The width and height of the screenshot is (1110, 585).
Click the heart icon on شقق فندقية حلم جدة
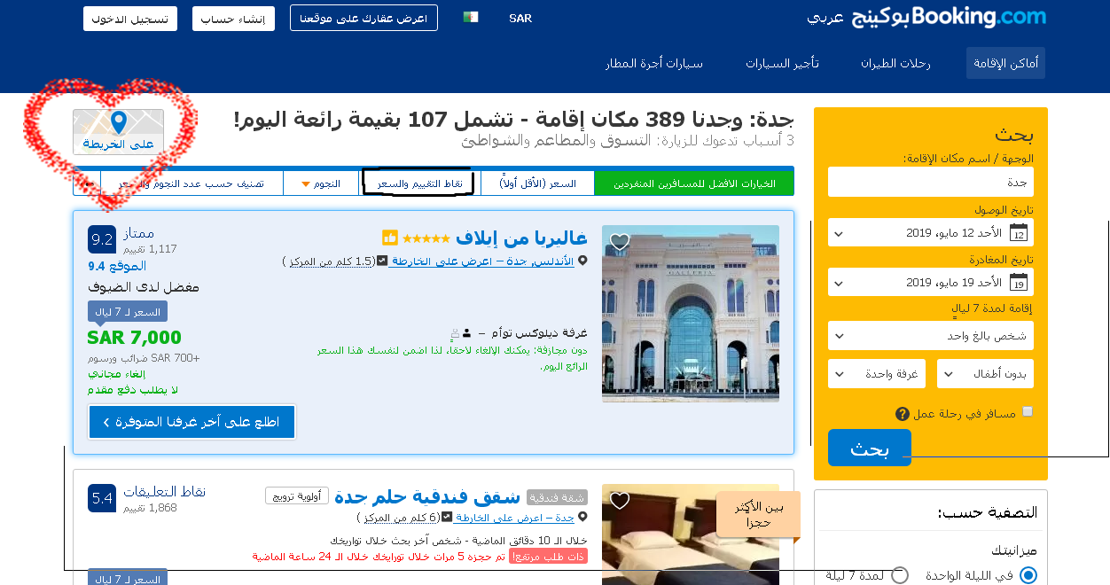(619, 501)
